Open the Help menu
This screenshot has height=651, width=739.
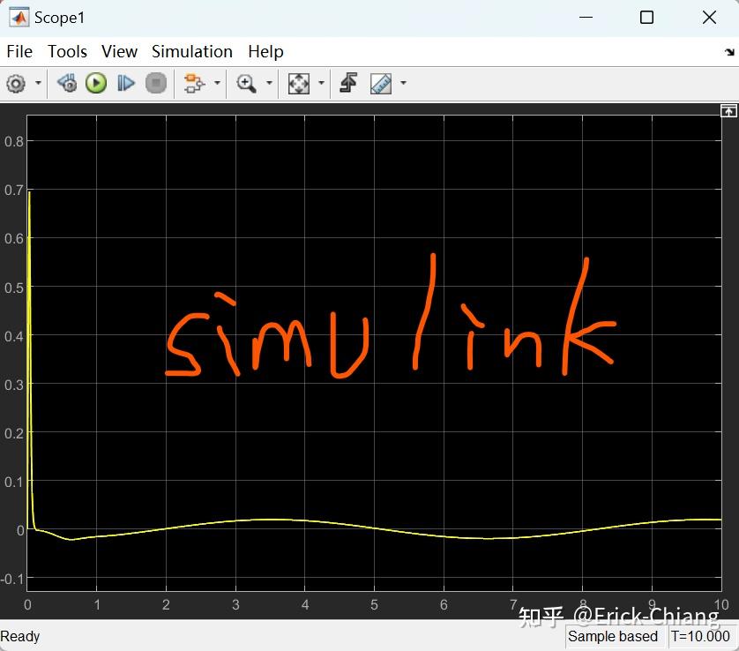pyautogui.click(x=265, y=51)
